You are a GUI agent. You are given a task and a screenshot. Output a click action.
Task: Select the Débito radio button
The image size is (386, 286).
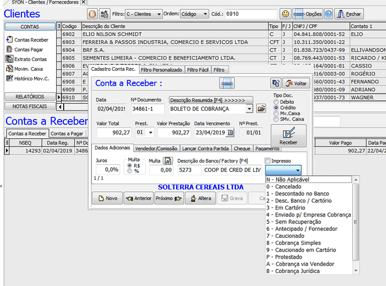tap(276, 102)
